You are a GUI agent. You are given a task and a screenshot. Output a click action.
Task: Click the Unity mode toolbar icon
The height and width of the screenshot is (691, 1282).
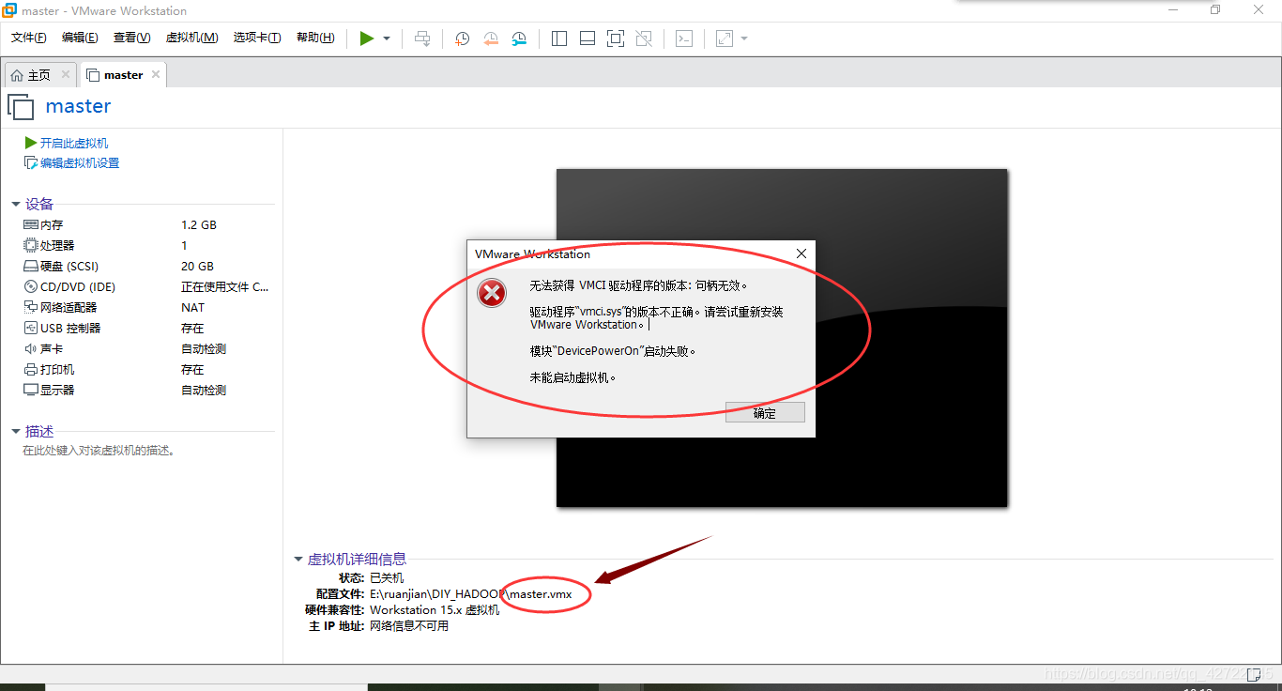(x=644, y=38)
